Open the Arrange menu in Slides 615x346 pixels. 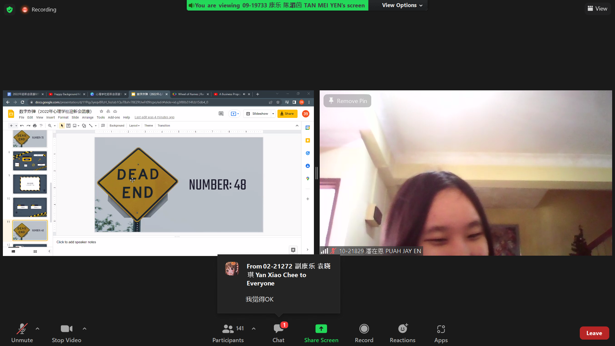click(88, 118)
